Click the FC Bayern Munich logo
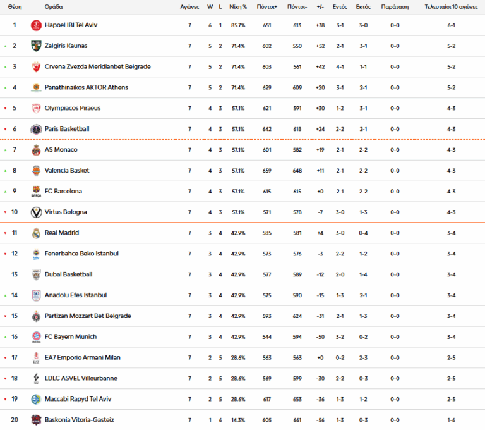 tap(35, 337)
